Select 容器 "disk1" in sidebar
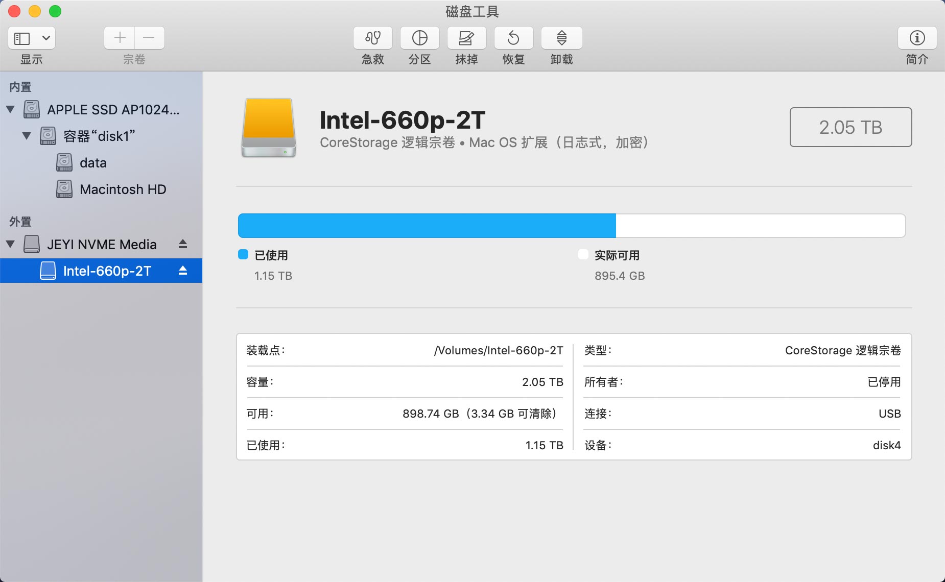This screenshot has width=945, height=582. click(101, 136)
